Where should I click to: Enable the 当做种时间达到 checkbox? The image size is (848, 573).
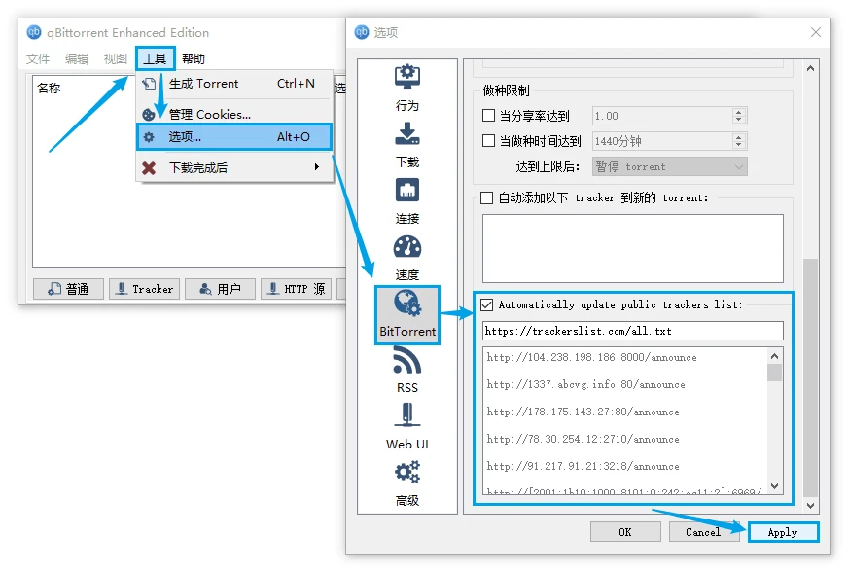coord(488,141)
